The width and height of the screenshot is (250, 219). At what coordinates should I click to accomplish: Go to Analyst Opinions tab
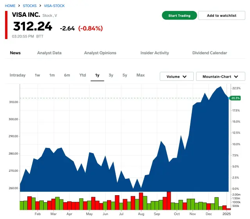pos(100,53)
